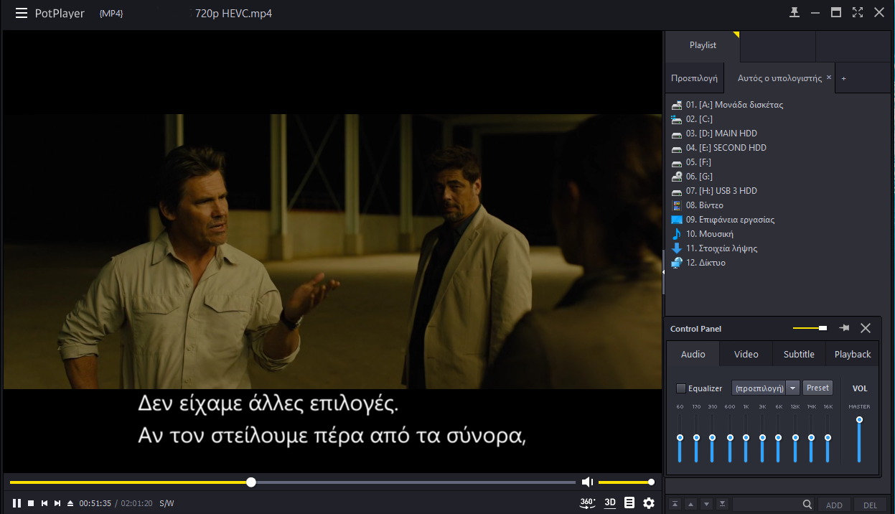
Task: Switch to the Audio tab
Action: tap(693, 354)
